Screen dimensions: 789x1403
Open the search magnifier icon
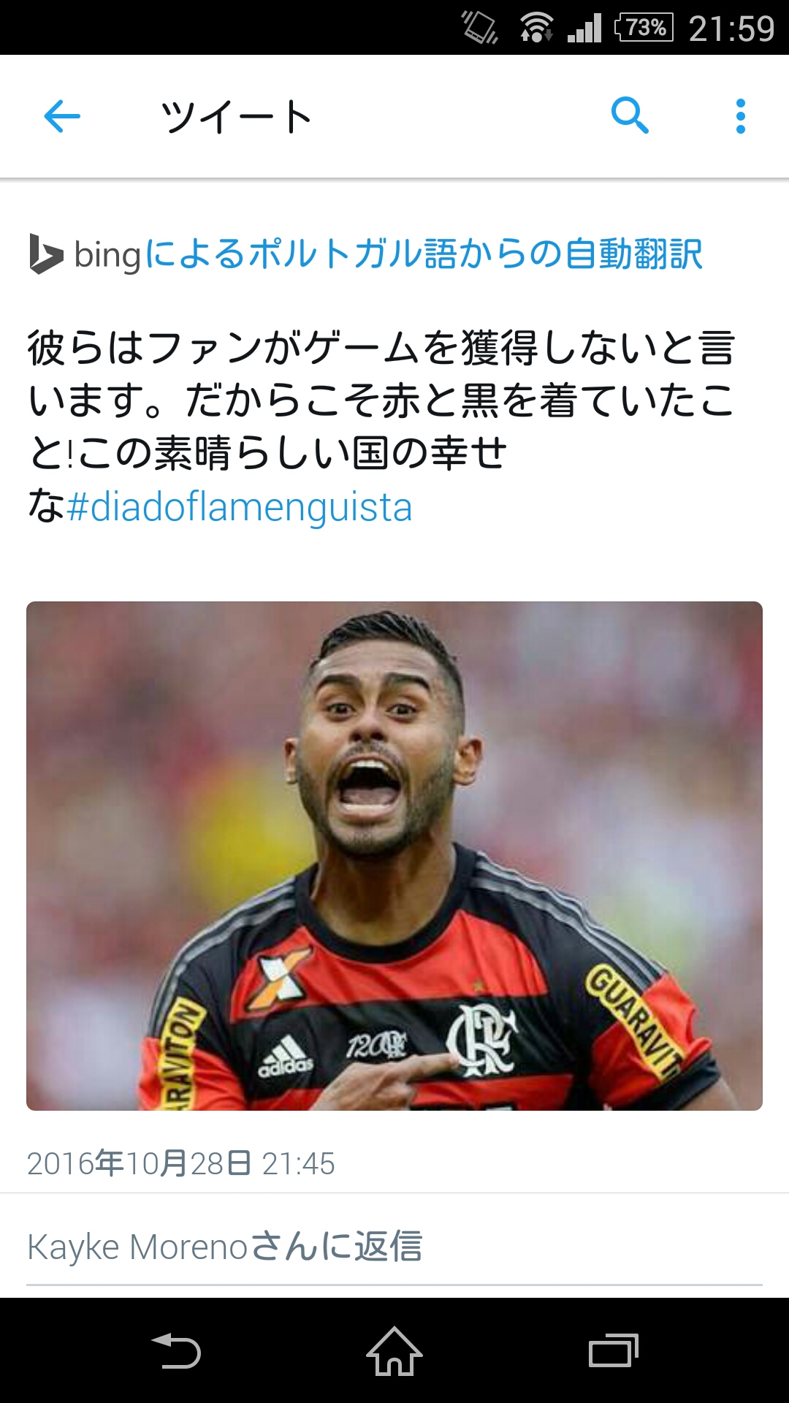tap(630, 115)
